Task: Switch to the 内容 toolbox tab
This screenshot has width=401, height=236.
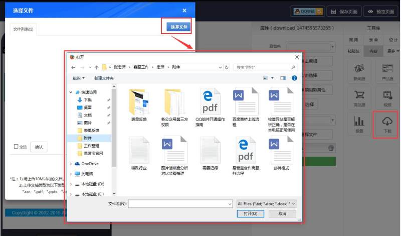Action: [x=373, y=51]
